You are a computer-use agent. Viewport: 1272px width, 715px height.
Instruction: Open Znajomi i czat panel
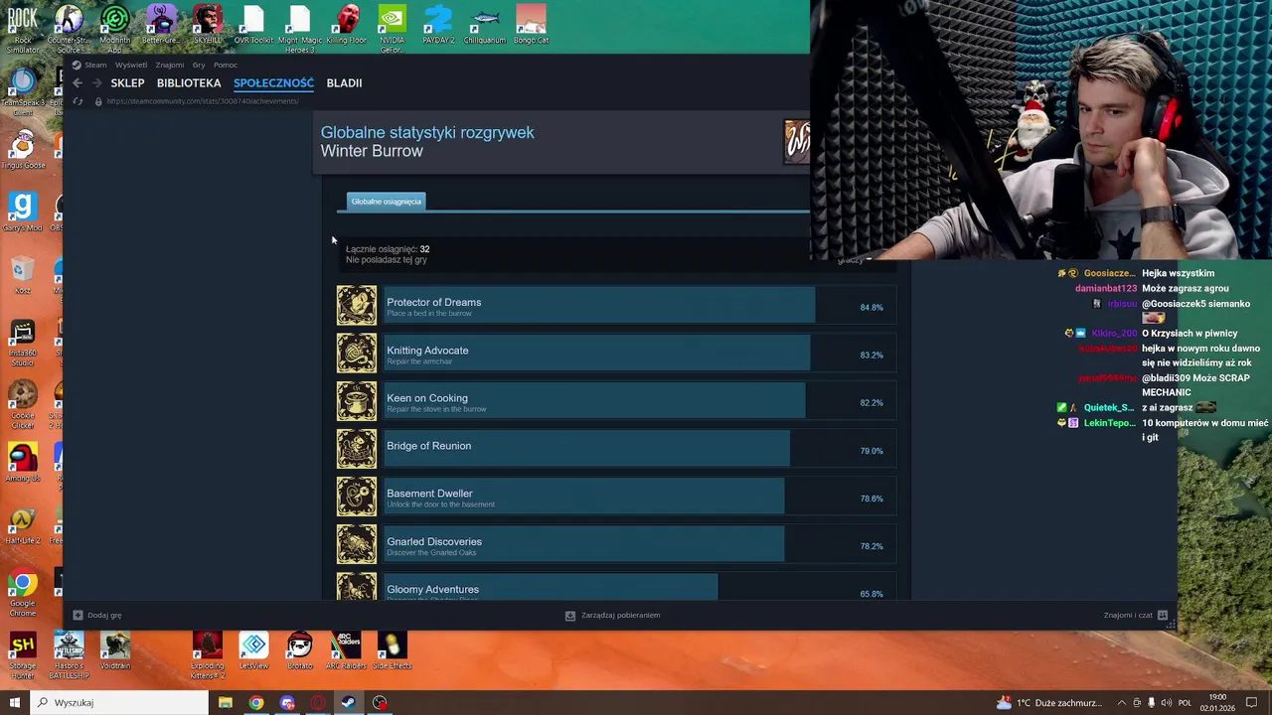1136,615
